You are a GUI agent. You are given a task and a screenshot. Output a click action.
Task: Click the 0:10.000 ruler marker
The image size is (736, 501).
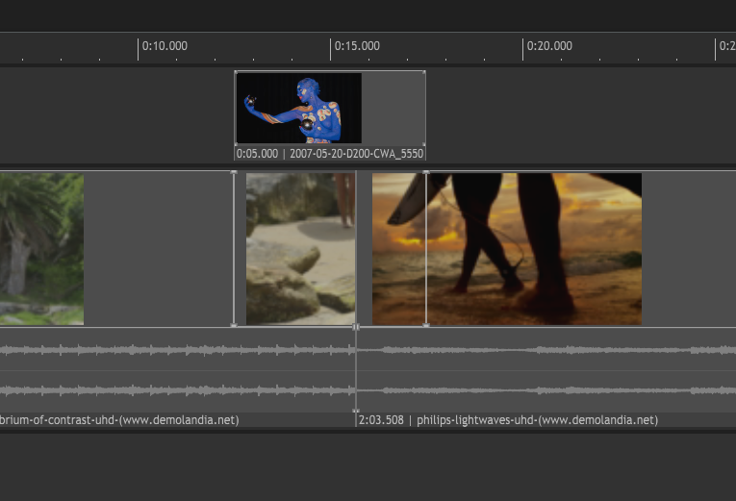pyautogui.click(x=165, y=46)
